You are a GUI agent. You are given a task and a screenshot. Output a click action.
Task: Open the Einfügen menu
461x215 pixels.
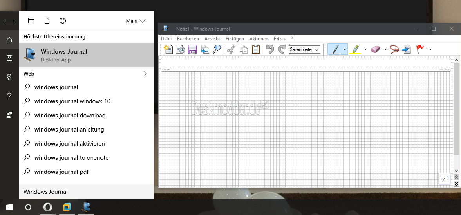click(x=235, y=38)
